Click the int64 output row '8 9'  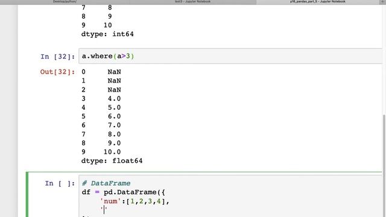96,16
